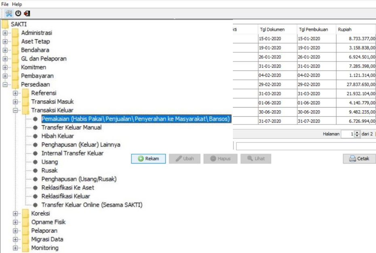Click the root SAKTI folder icon
Viewport: 376px width, 253px height.
pos(5,24)
